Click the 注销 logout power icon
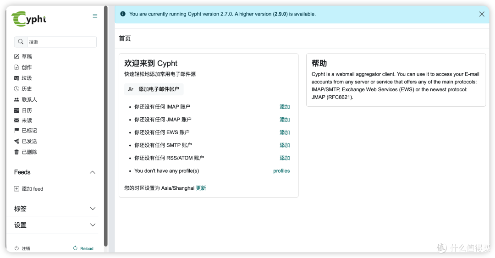 coord(16,248)
